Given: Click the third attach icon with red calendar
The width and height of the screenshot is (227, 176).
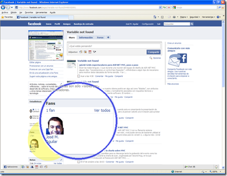Looking at the screenshot, I should coord(90,52).
